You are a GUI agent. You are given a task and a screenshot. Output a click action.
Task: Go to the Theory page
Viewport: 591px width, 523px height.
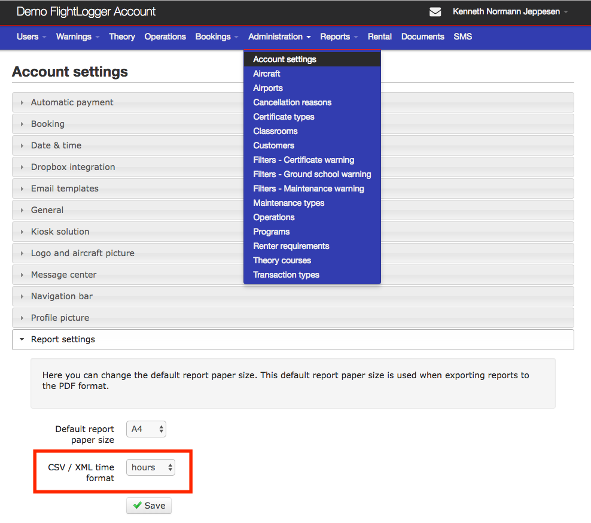click(122, 37)
